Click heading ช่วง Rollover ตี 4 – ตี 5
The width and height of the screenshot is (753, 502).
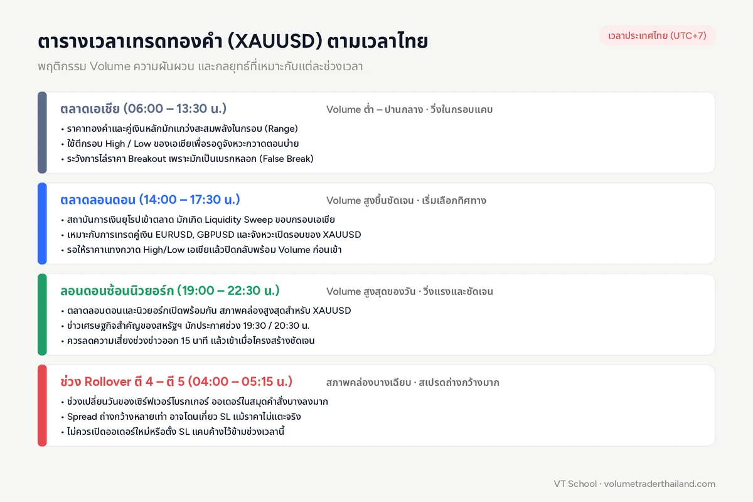[x=176, y=382]
